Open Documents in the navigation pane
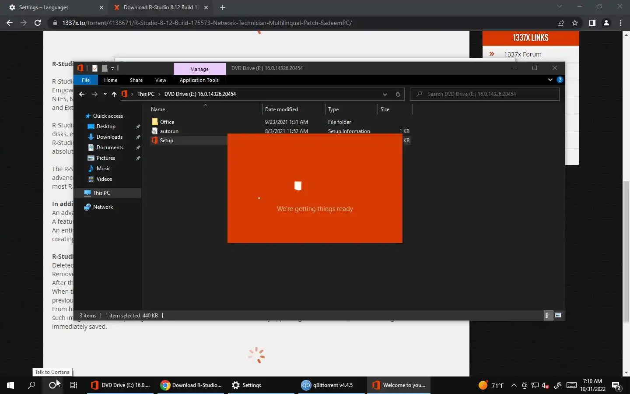The width and height of the screenshot is (630, 394). tap(110, 148)
